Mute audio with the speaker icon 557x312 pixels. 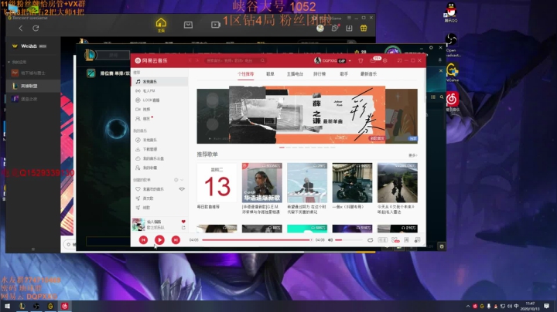click(330, 240)
